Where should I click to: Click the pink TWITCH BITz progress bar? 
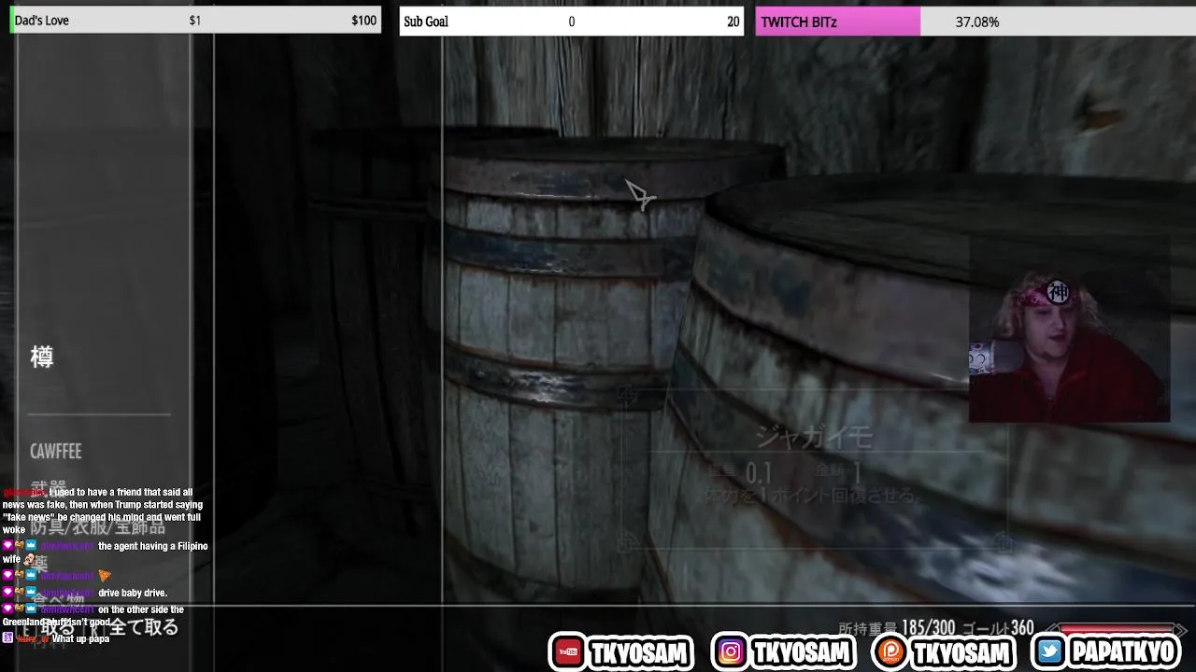[x=839, y=21]
